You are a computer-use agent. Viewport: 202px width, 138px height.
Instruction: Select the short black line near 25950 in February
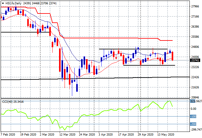(25, 32)
